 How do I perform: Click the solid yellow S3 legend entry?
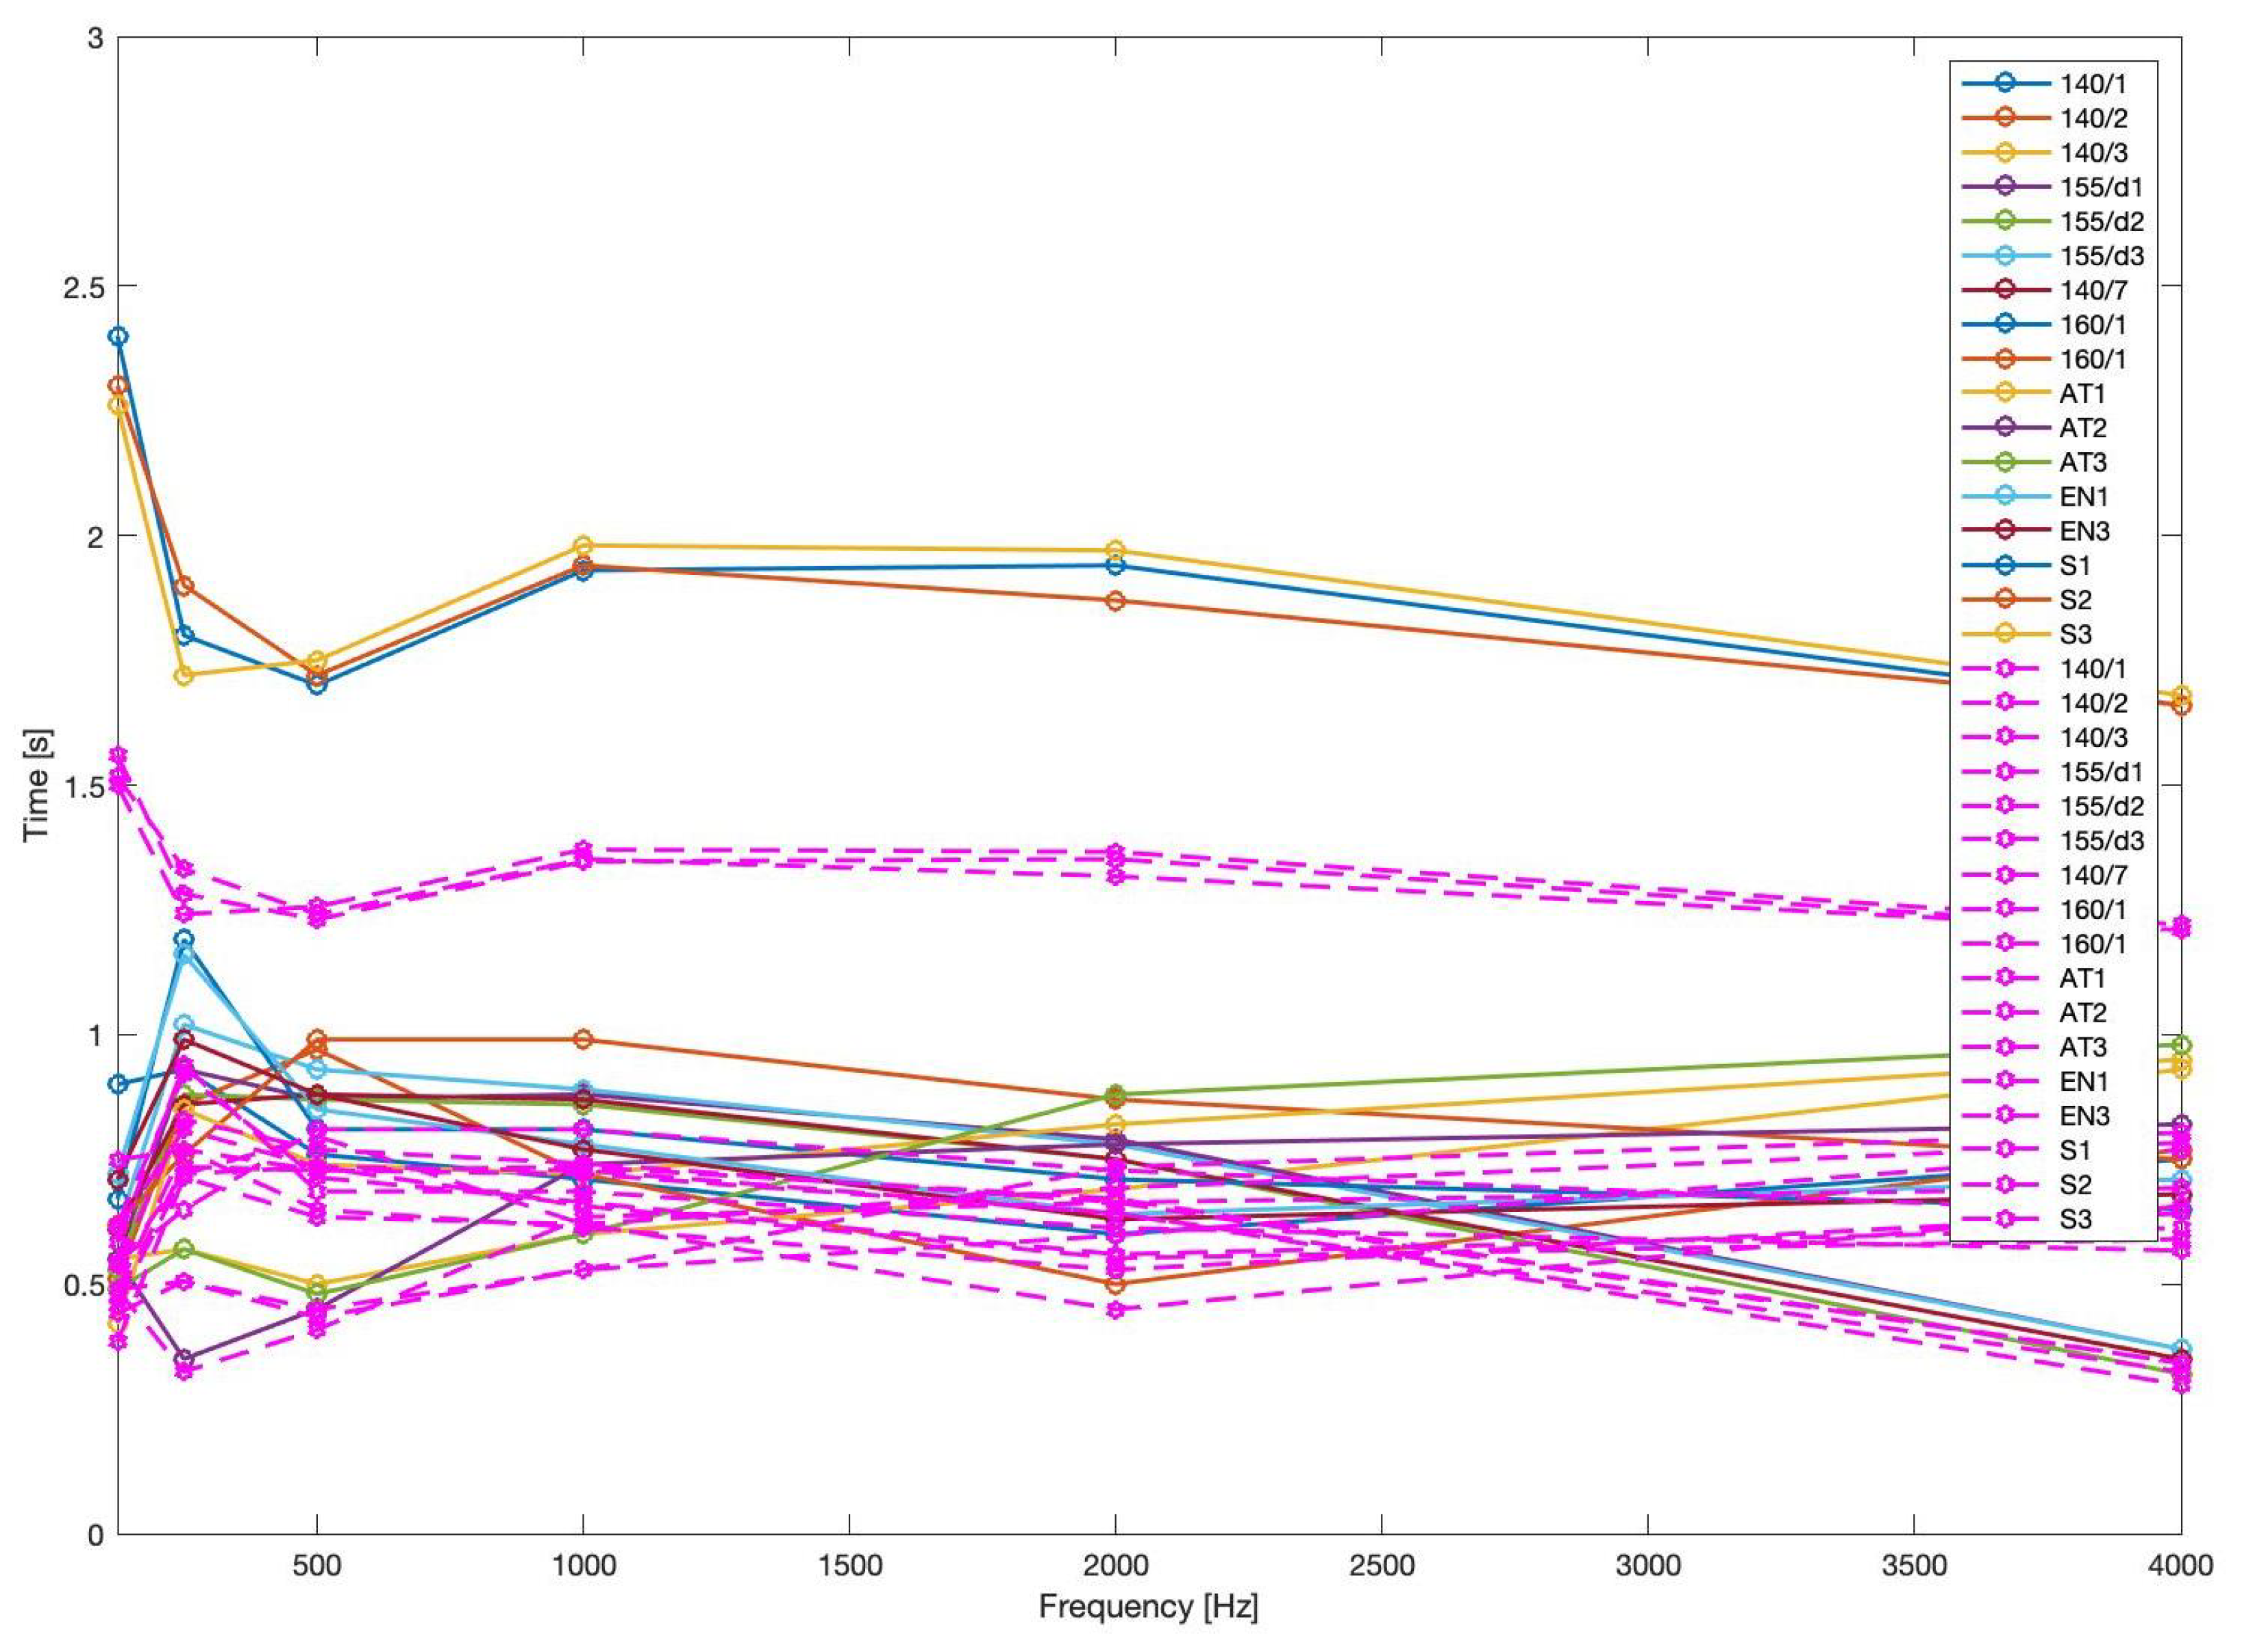point(2075,634)
